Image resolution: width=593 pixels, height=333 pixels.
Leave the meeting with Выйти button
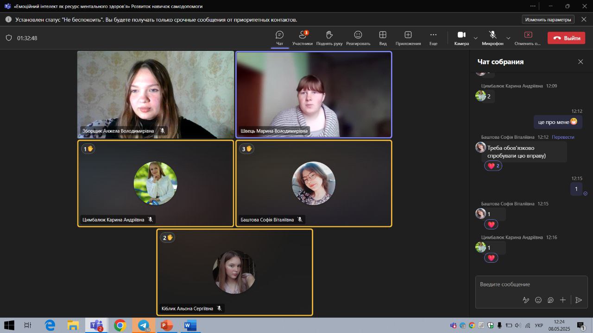(566, 38)
